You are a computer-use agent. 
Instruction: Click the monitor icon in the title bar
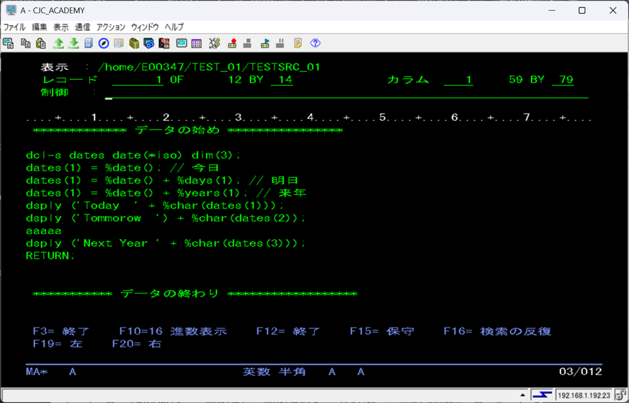(x=11, y=10)
